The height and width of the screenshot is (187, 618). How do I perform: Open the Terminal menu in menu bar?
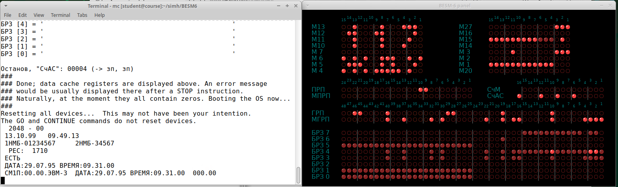pyautogui.click(x=60, y=15)
